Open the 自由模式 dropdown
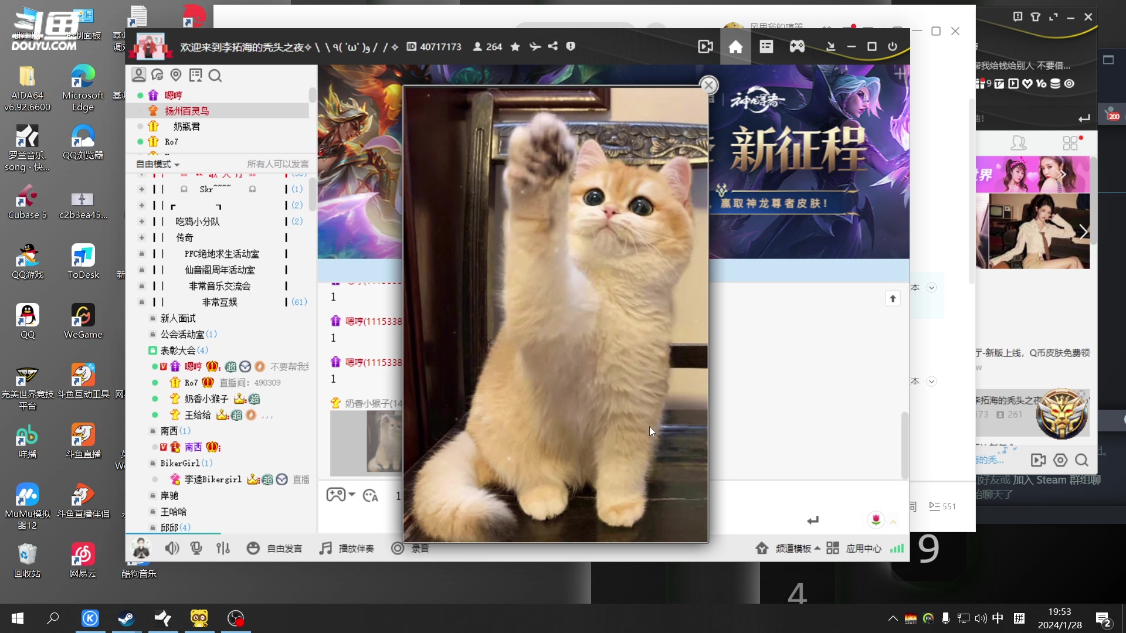 click(157, 164)
